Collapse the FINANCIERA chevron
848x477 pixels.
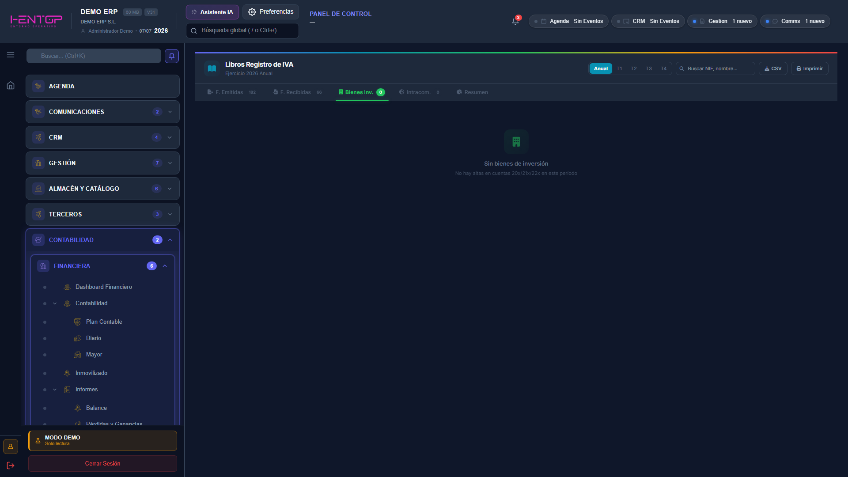coord(165,266)
